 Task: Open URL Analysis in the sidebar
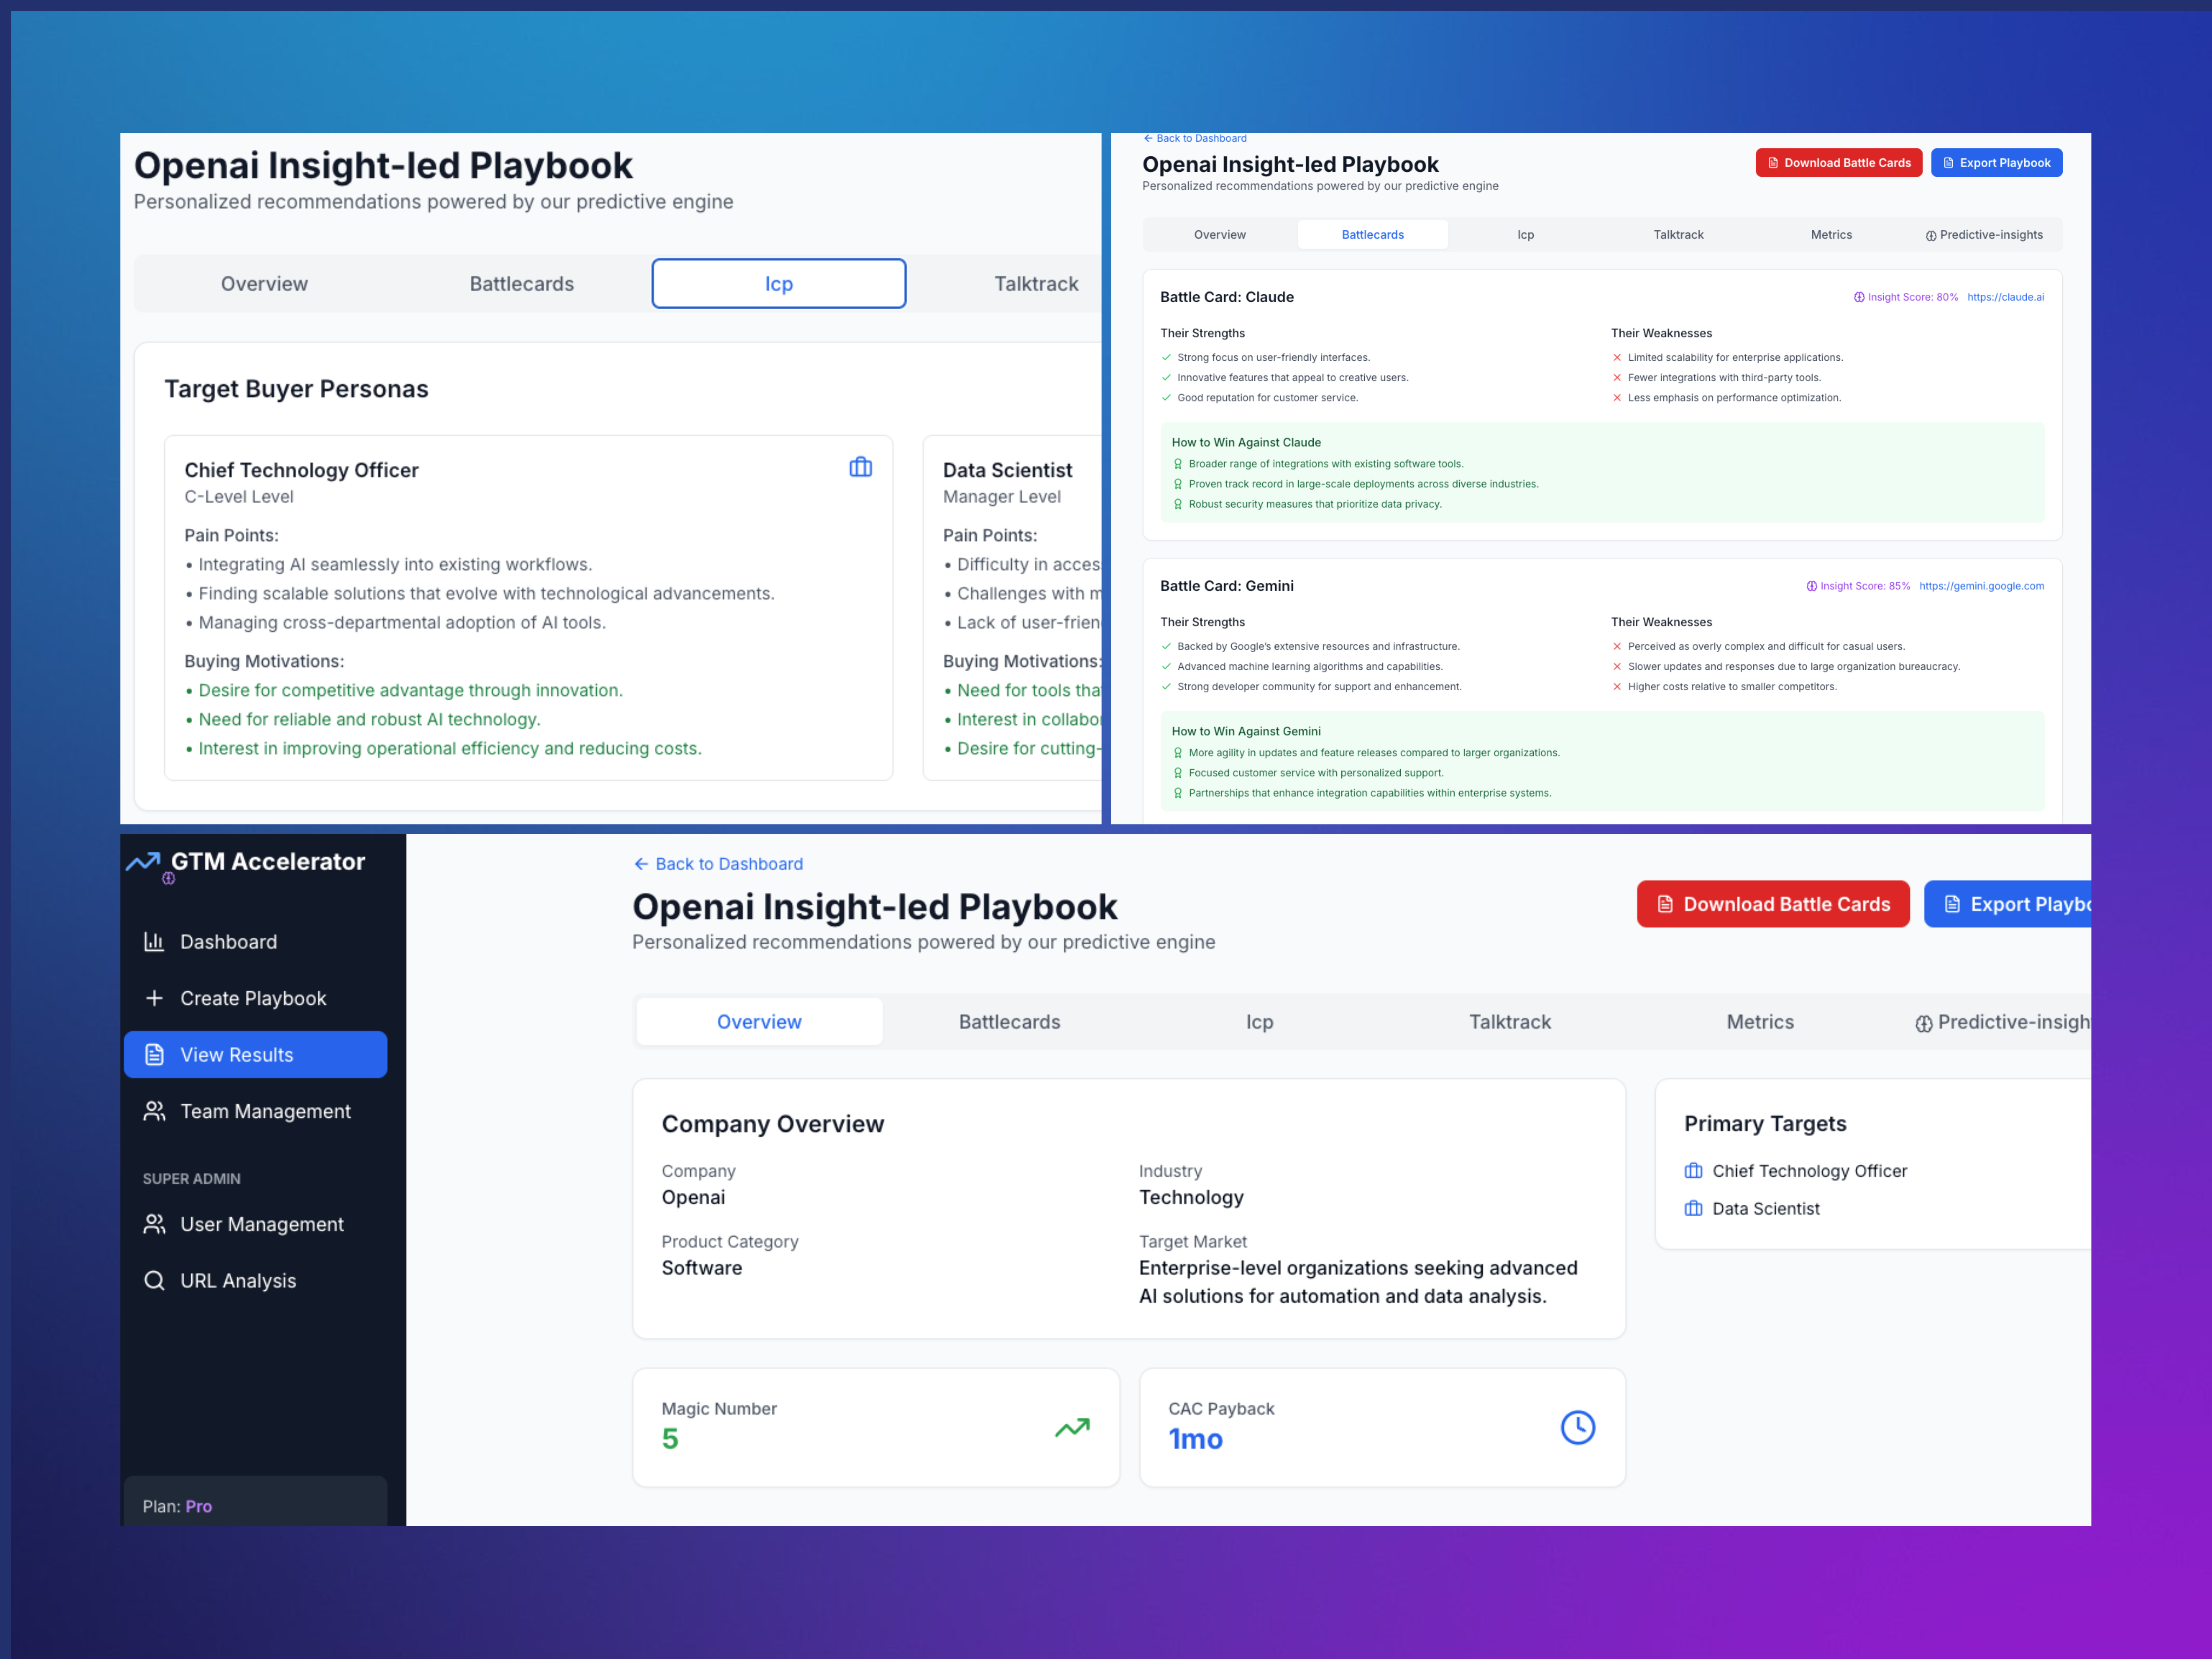click(255, 1281)
